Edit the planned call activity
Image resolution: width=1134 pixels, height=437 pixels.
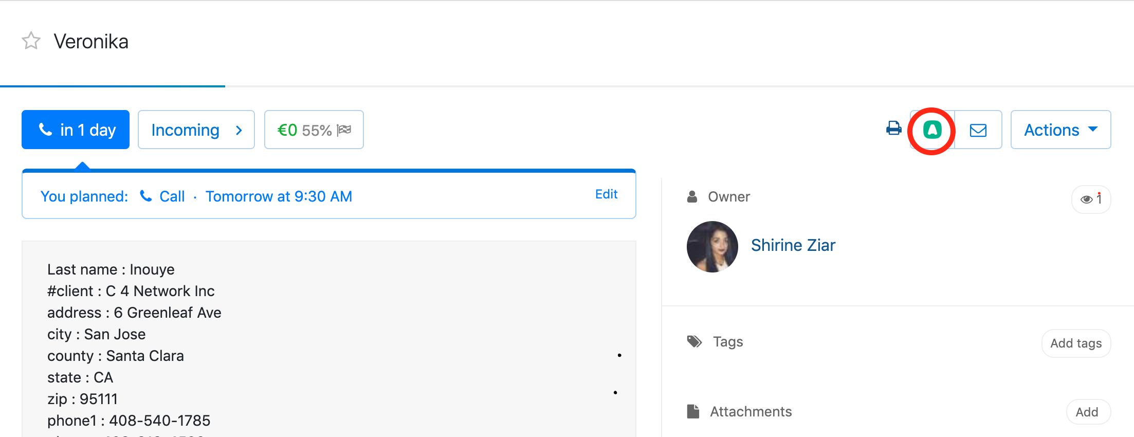click(x=606, y=194)
